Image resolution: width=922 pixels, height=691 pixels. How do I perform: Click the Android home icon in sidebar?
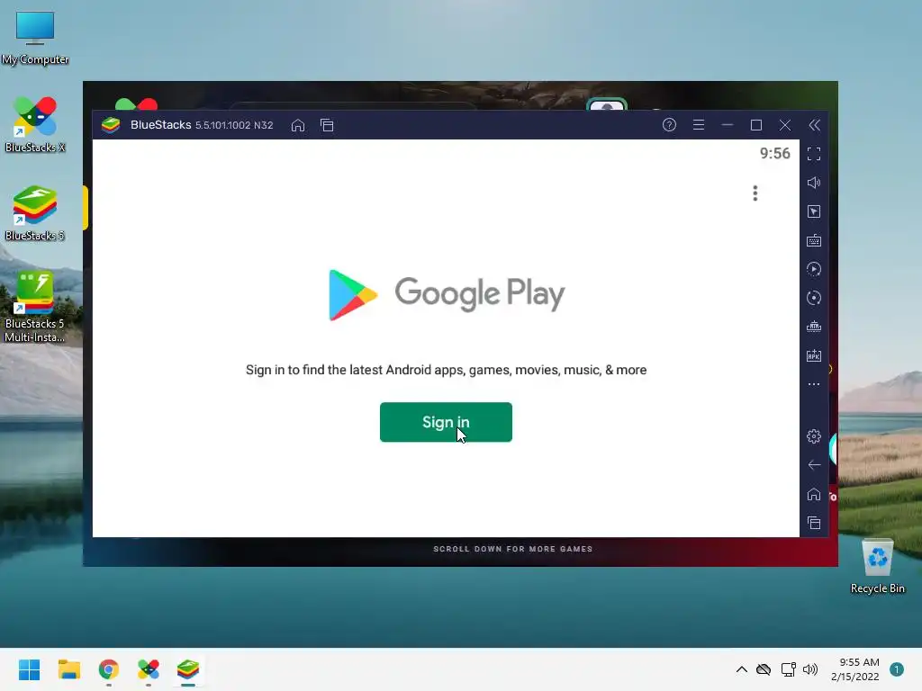click(814, 494)
